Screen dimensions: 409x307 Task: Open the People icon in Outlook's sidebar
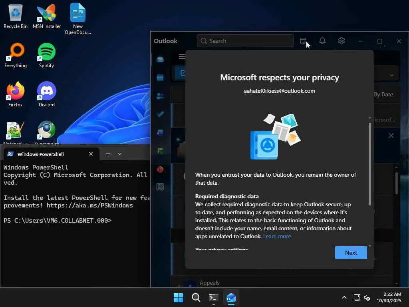coord(160,96)
